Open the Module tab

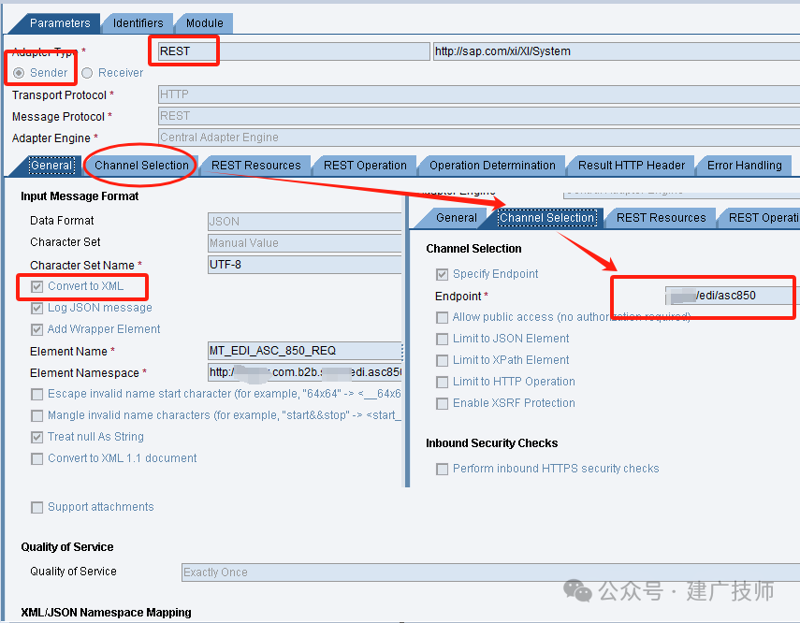tap(204, 23)
